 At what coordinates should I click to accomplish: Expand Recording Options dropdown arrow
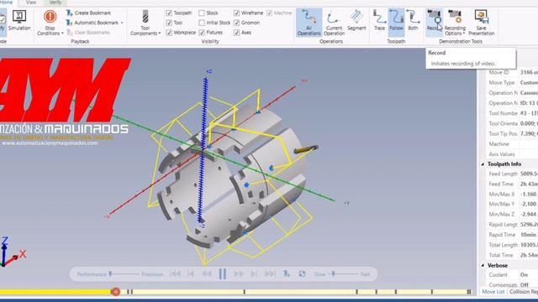coord(464,34)
